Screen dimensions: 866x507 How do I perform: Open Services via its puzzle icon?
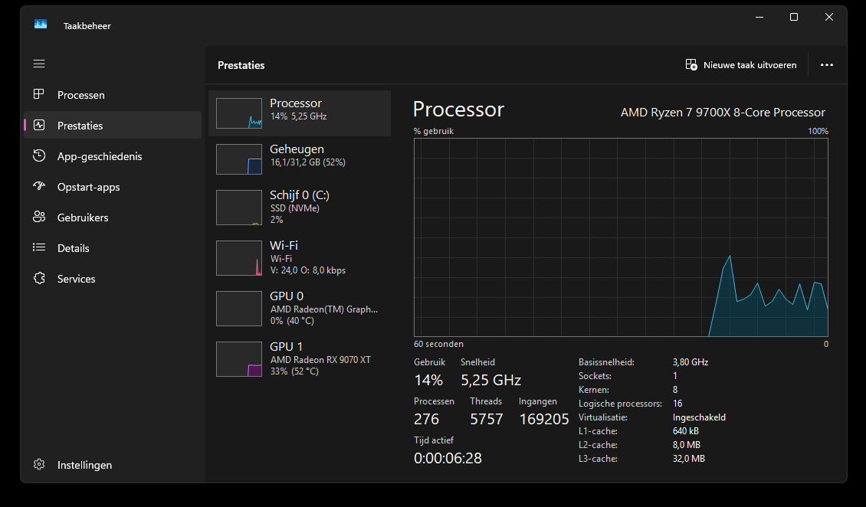click(39, 278)
